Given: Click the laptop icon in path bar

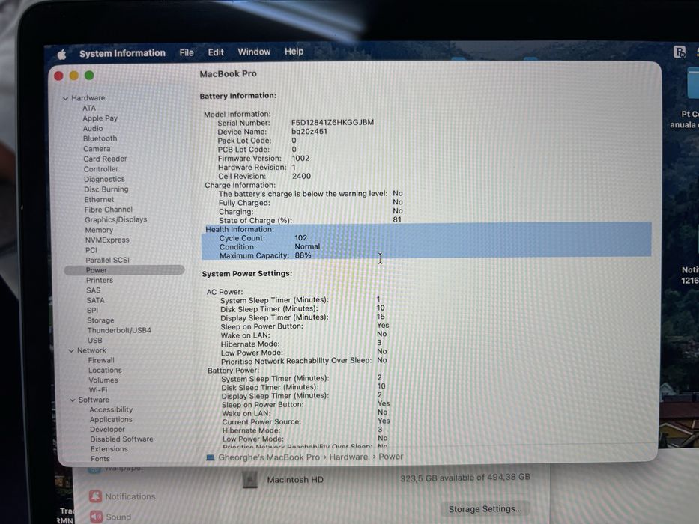Looking at the screenshot, I should (x=210, y=457).
